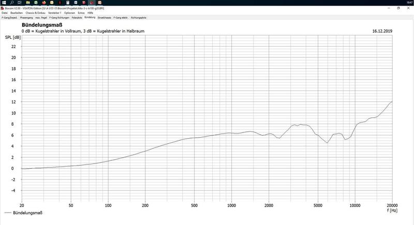Switch to the Richtungsplots tab
The image size is (414, 225).
(138, 18)
